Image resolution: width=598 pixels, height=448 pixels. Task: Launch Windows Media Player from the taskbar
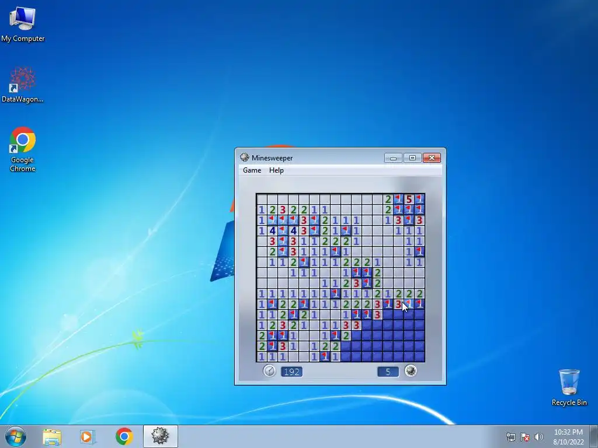point(88,436)
